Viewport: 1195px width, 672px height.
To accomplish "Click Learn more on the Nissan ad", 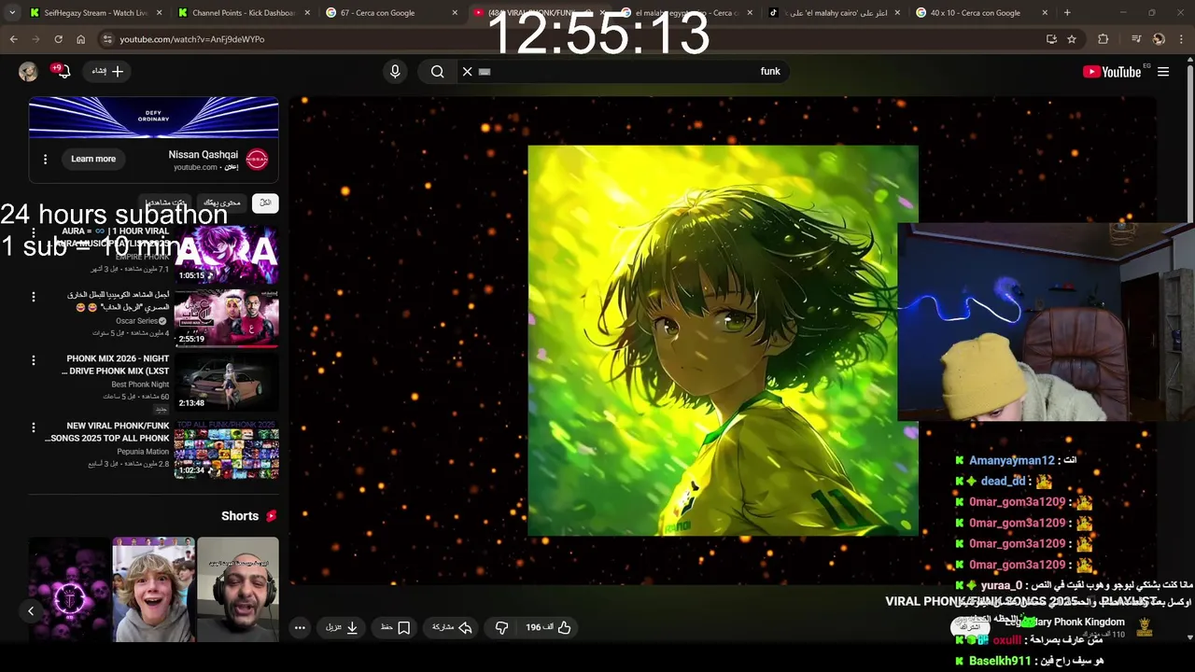I will [93, 159].
